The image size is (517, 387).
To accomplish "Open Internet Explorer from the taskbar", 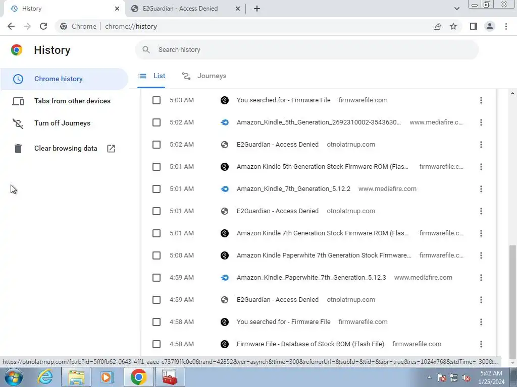I will [x=45, y=377].
